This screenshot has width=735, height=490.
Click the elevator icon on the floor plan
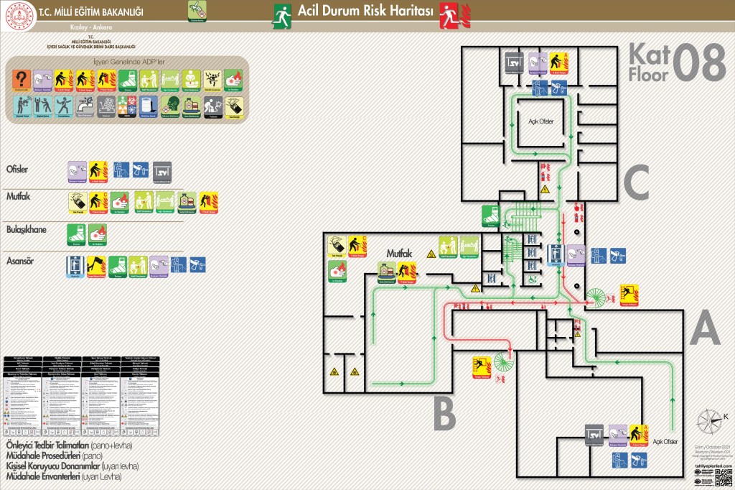click(x=555, y=254)
